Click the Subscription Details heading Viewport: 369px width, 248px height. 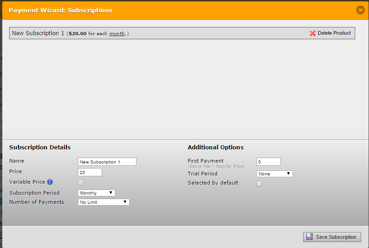coord(40,148)
